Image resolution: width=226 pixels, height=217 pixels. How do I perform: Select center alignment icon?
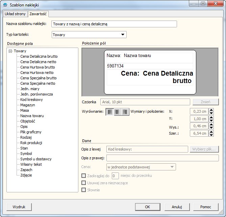click(x=117, y=112)
